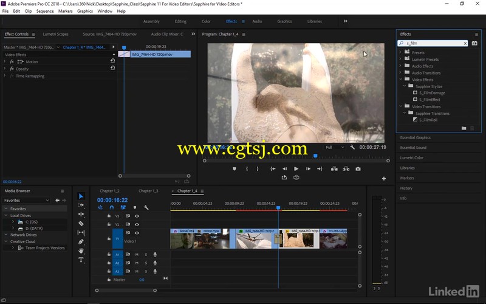
Task: Expand the Motion effect properties
Action: pos(5,61)
